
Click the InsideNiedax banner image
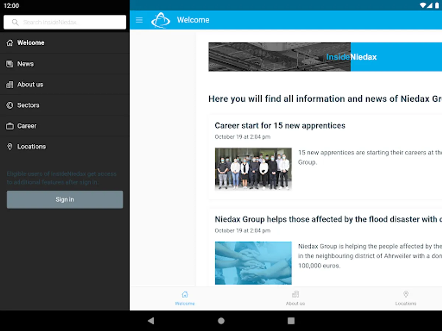[325, 57]
